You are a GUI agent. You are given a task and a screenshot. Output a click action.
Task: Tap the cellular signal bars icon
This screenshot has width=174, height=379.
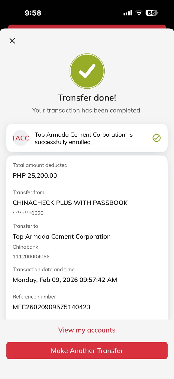point(128,13)
